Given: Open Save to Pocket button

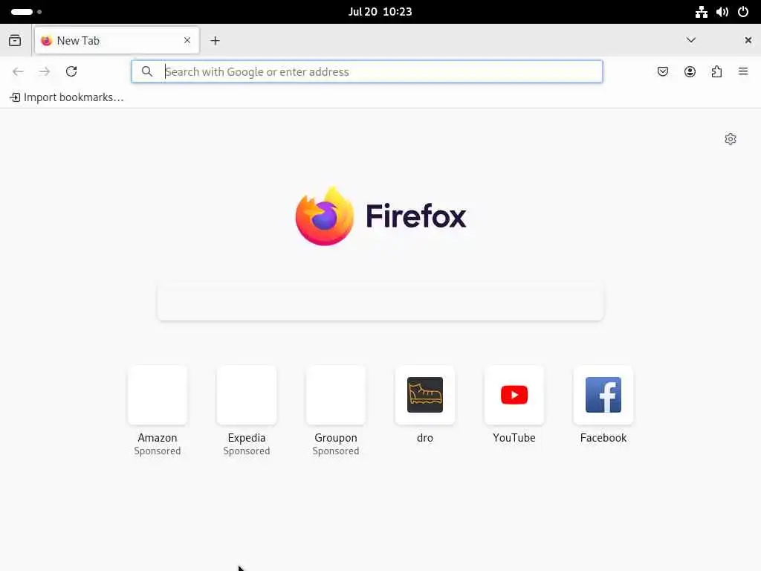Looking at the screenshot, I should [x=663, y=71].
